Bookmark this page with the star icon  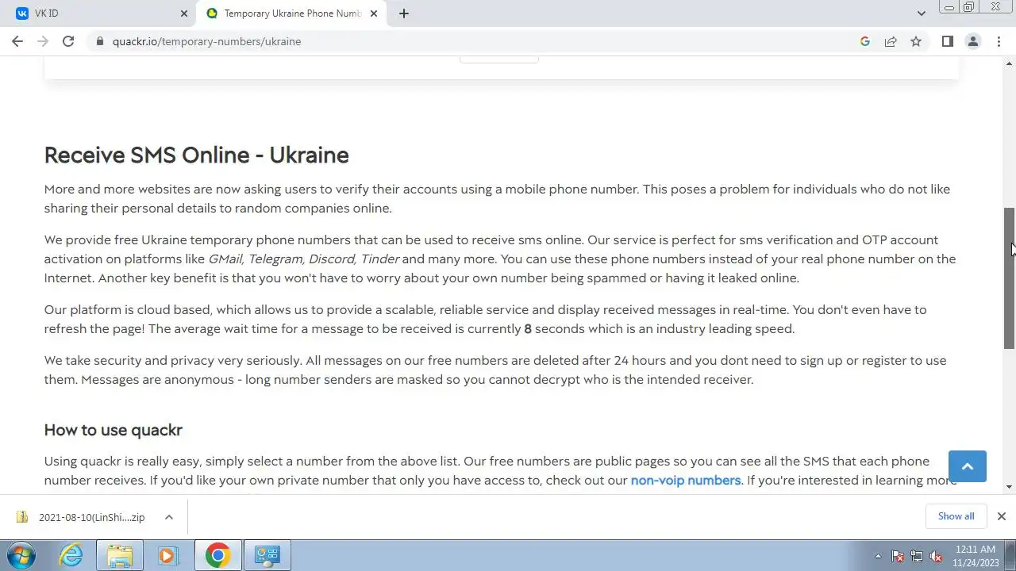pyautogui.click(x=916, y=41)
